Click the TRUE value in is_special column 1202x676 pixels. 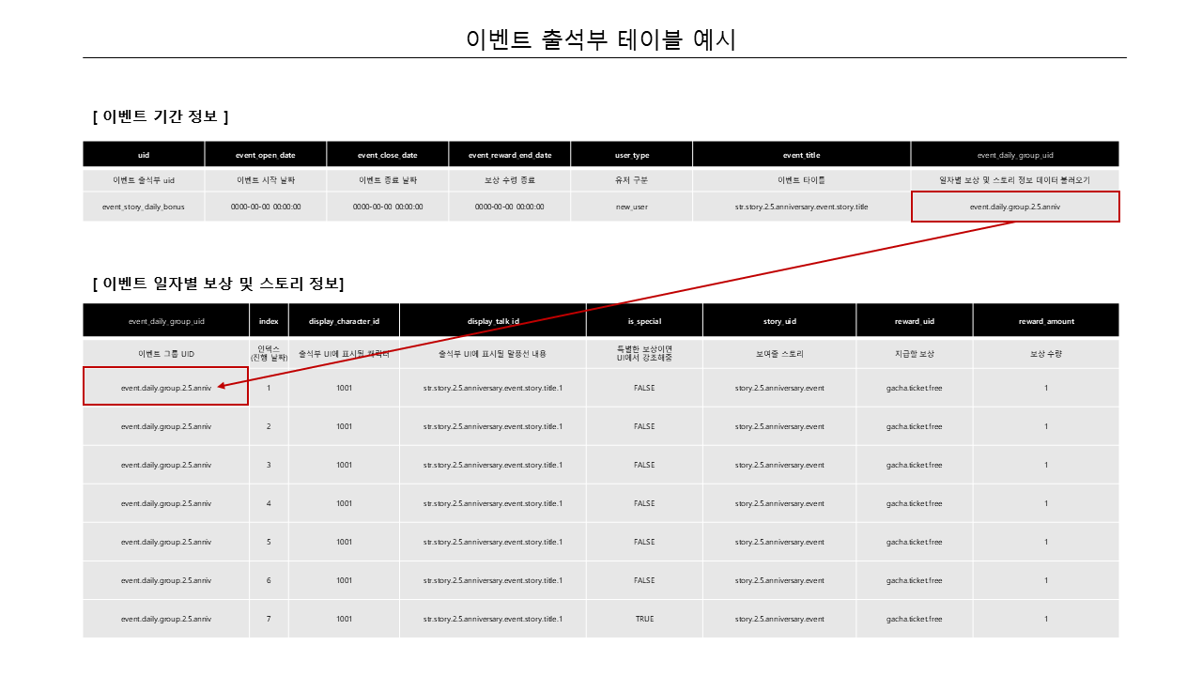click(644, 619)
